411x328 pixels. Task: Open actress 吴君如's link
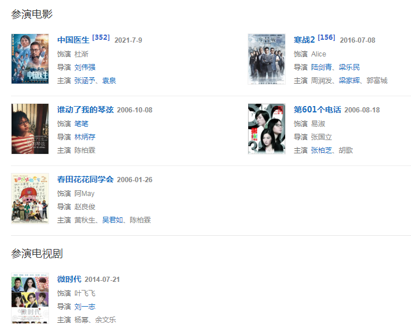coord(113,220)
